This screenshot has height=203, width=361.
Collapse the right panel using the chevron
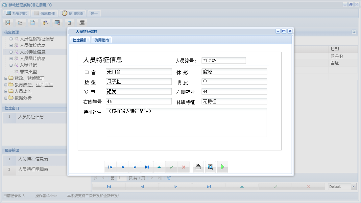click(x=354, y=32)
